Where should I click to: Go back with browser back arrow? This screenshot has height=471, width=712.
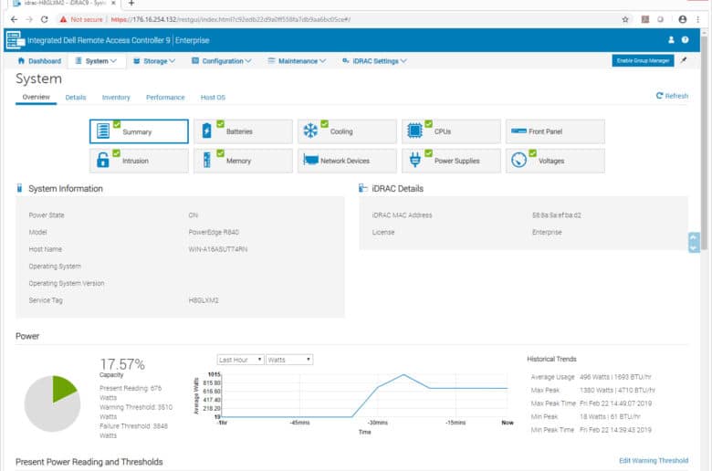14,19
